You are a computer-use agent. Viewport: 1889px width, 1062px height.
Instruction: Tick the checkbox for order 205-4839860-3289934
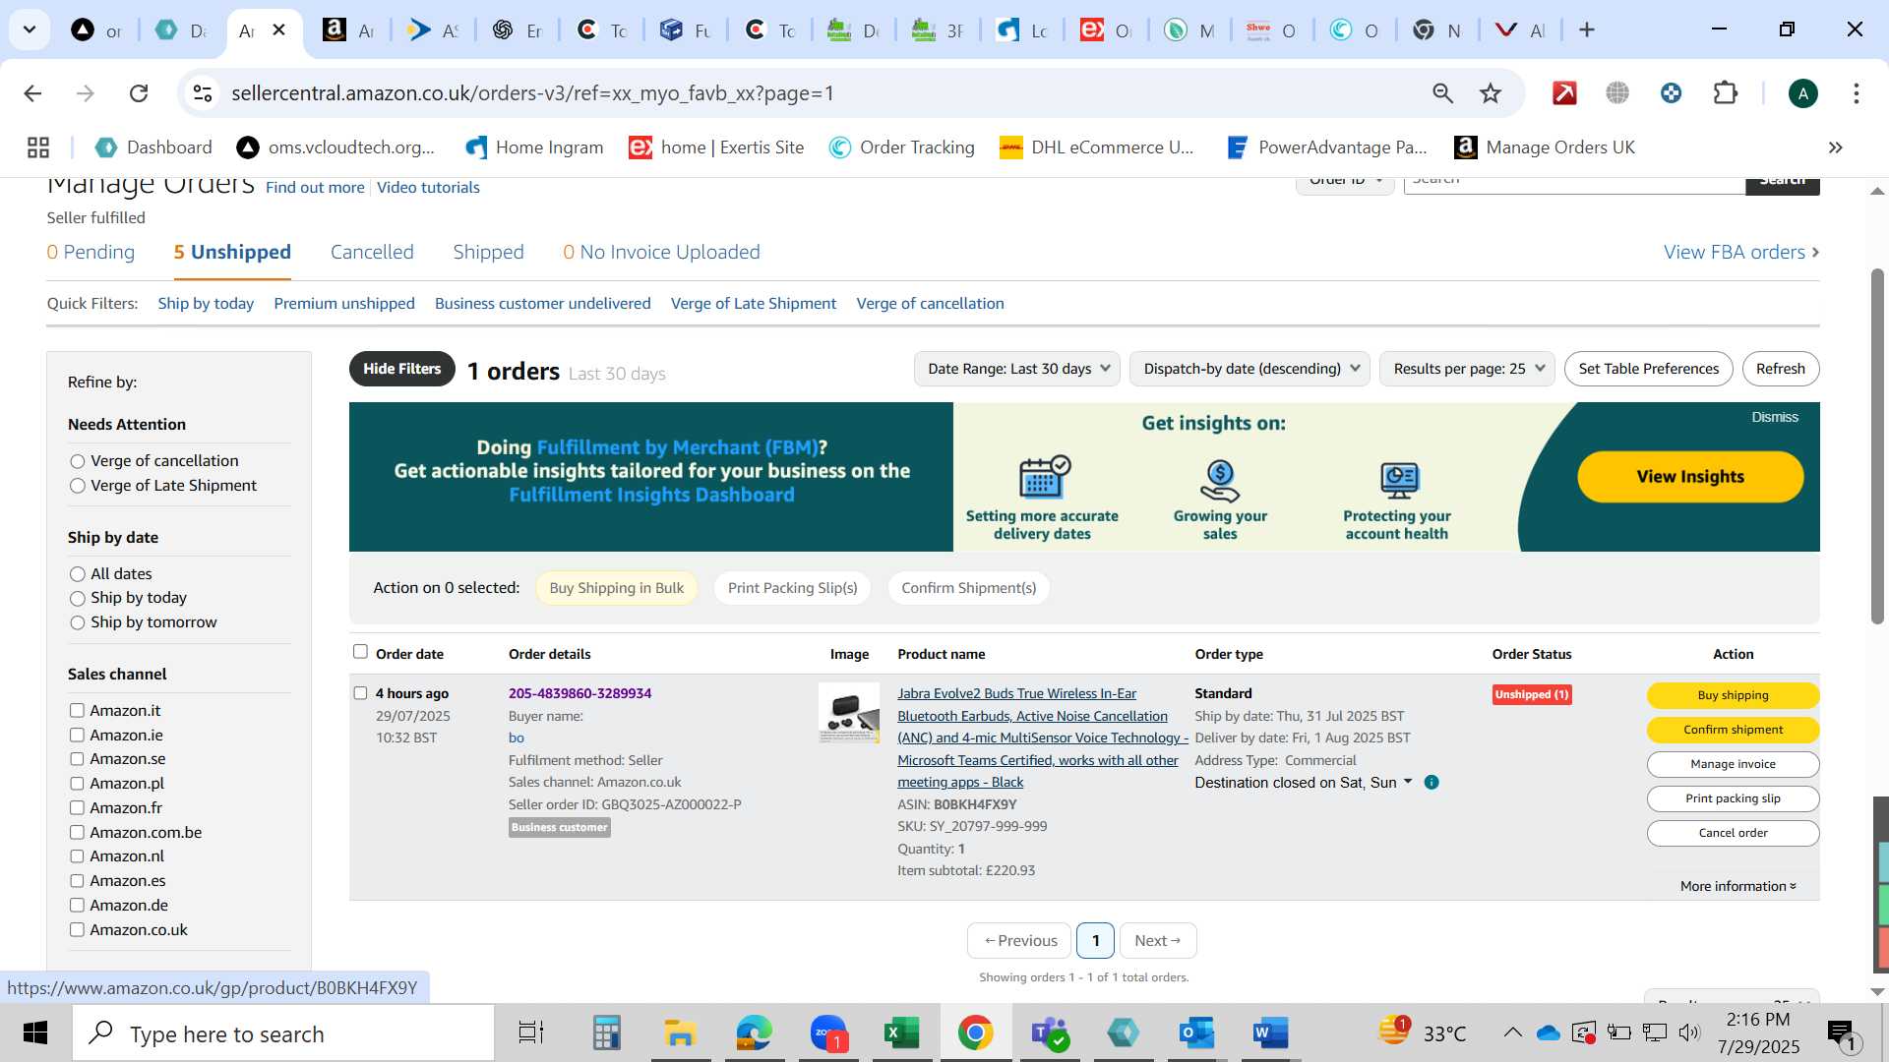pos(360,693)
